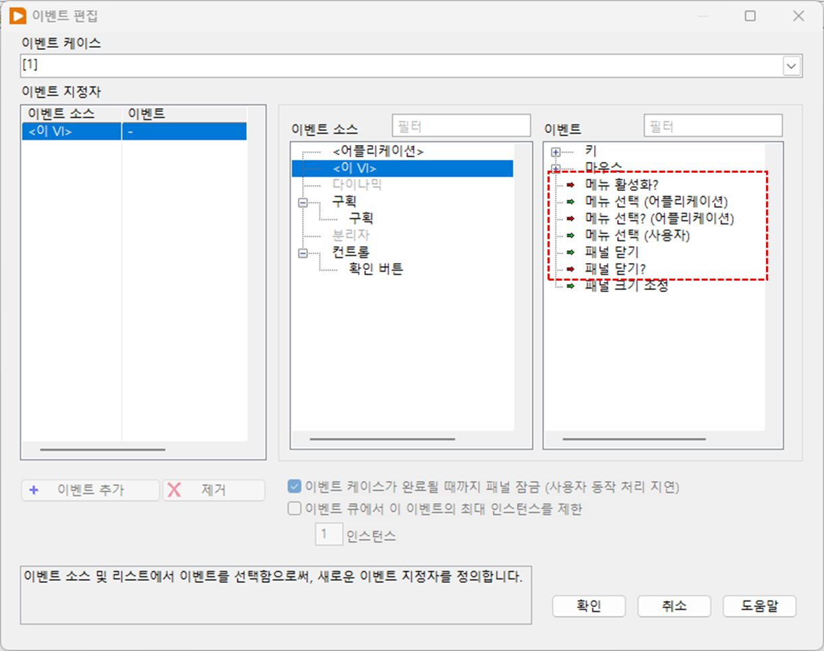The height and width of the screenshot is (651, 824).
Task: Click the 확인 button
Action: [589, 606]
